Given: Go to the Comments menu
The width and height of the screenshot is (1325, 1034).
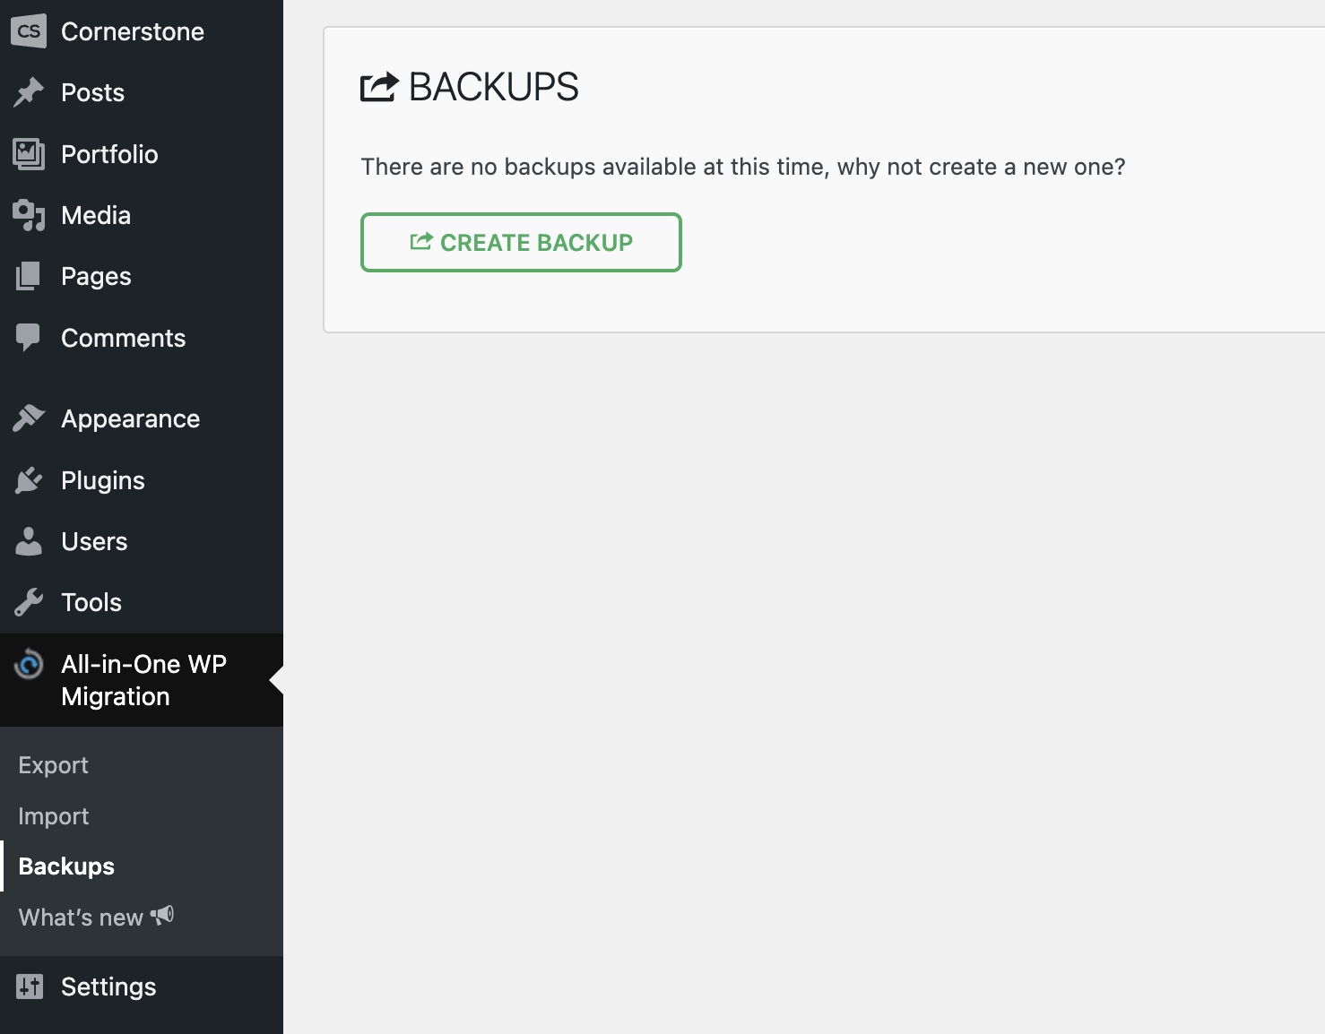Looking at the screenshot, I should 123,338.
